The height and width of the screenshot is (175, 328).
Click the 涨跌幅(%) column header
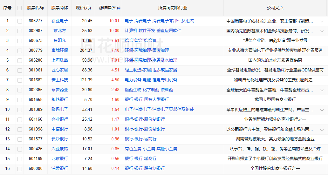(x=108, y=8)
